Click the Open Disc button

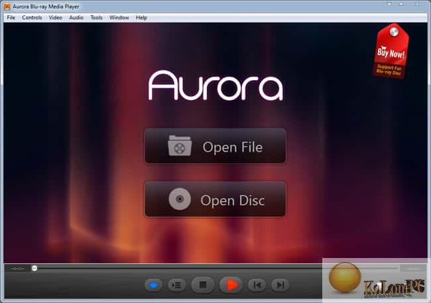pyautogui.click(x=215, y=199)
